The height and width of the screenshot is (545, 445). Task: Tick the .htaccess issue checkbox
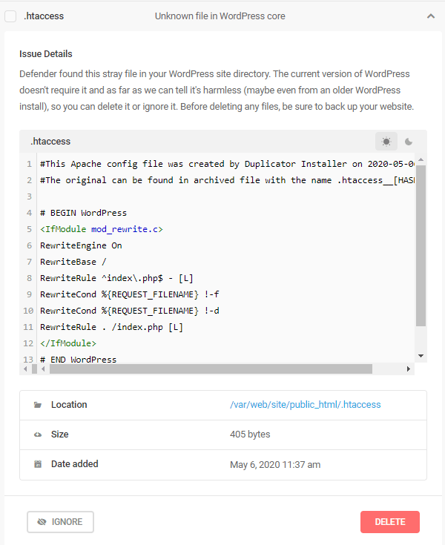coord(10,16)
